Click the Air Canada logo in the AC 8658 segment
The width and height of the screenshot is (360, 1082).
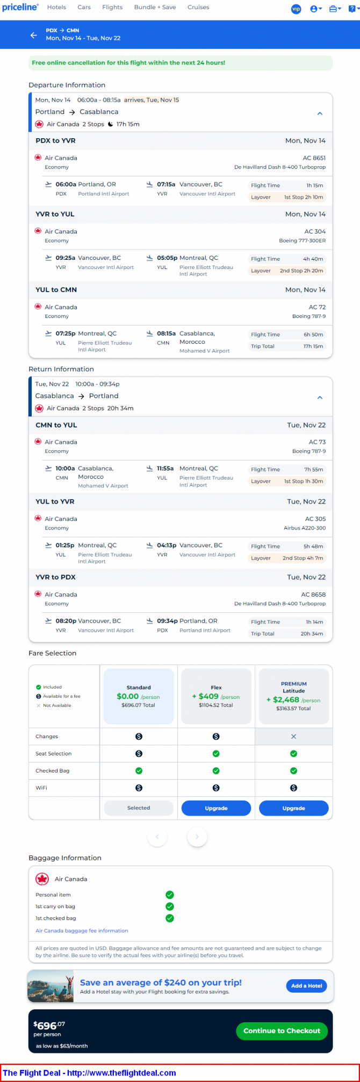point(38,594)
